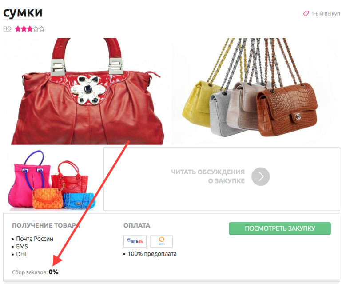Click the fourth empty rating star

[x=36, y=29]
